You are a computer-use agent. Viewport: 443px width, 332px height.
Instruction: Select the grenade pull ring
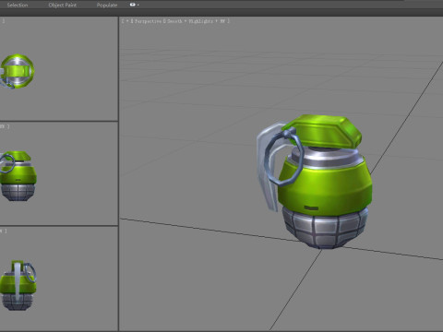[284, 159]
